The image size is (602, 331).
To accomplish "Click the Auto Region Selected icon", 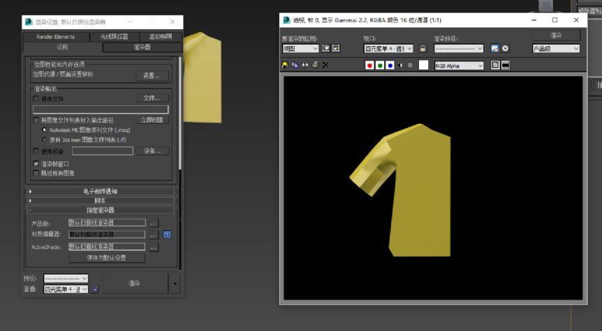I will point(336,48).
